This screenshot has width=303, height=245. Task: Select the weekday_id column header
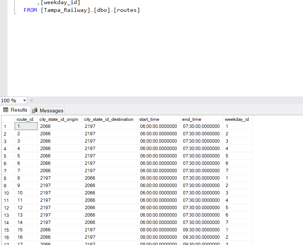[238, 119]
